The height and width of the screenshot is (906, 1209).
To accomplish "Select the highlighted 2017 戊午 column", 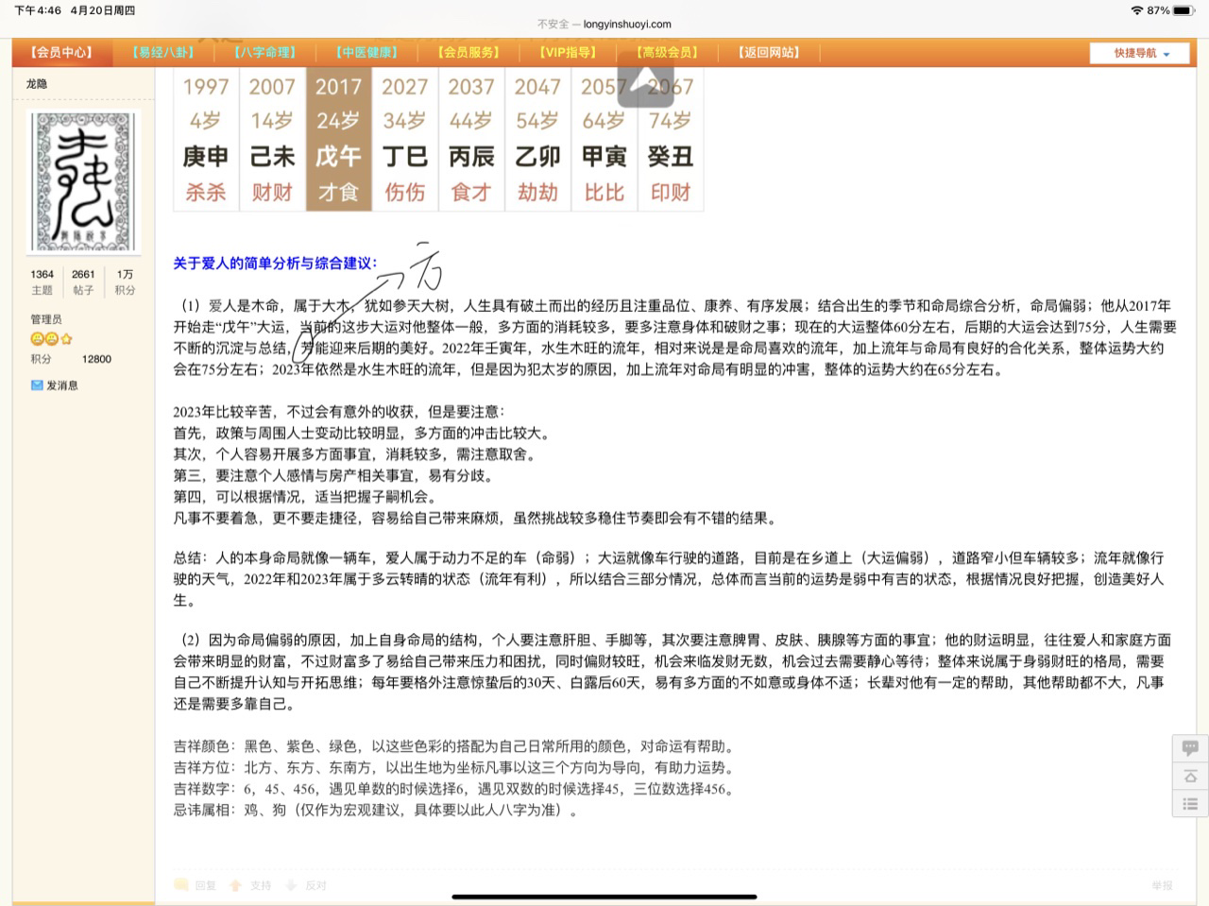I will (338, 139).
